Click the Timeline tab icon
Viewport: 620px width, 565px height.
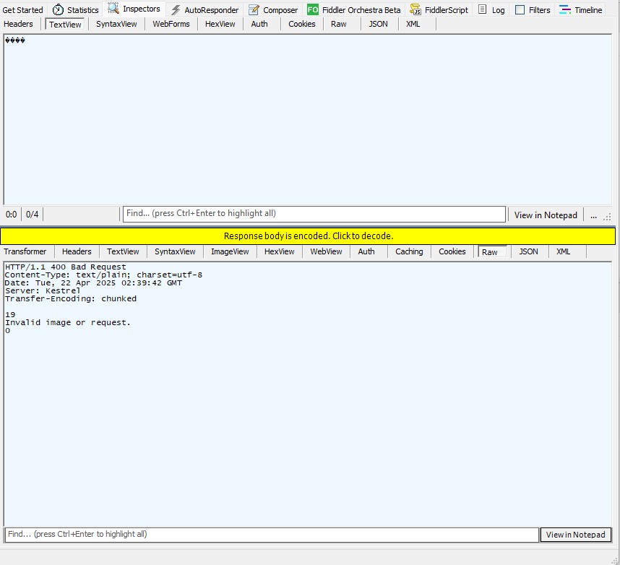565,10
